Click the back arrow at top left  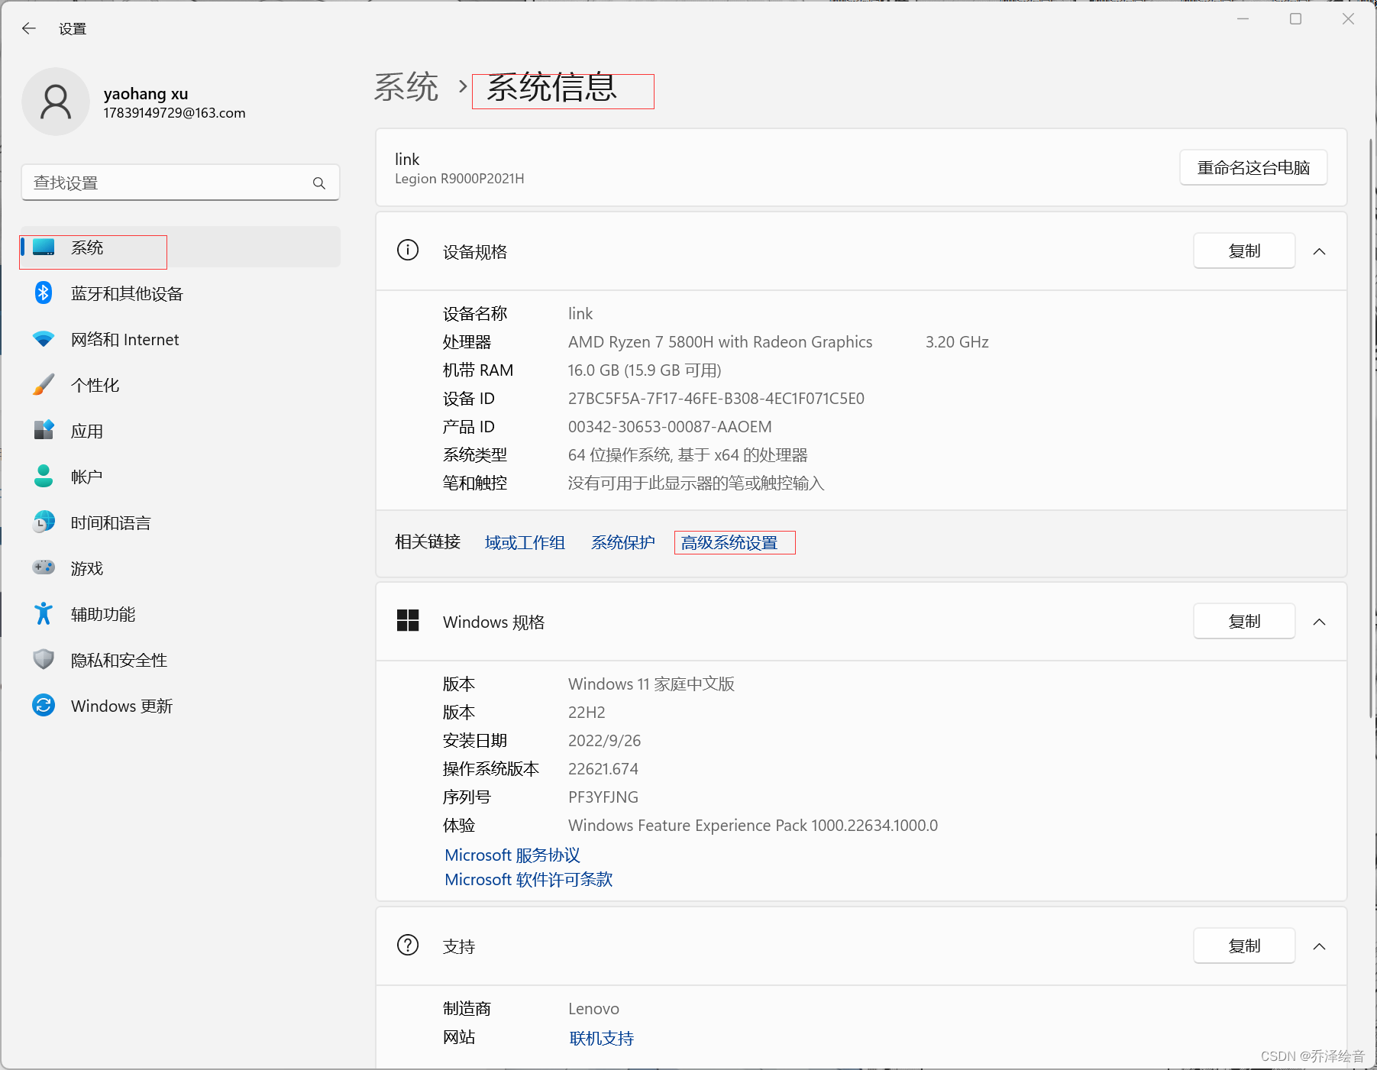28,28
